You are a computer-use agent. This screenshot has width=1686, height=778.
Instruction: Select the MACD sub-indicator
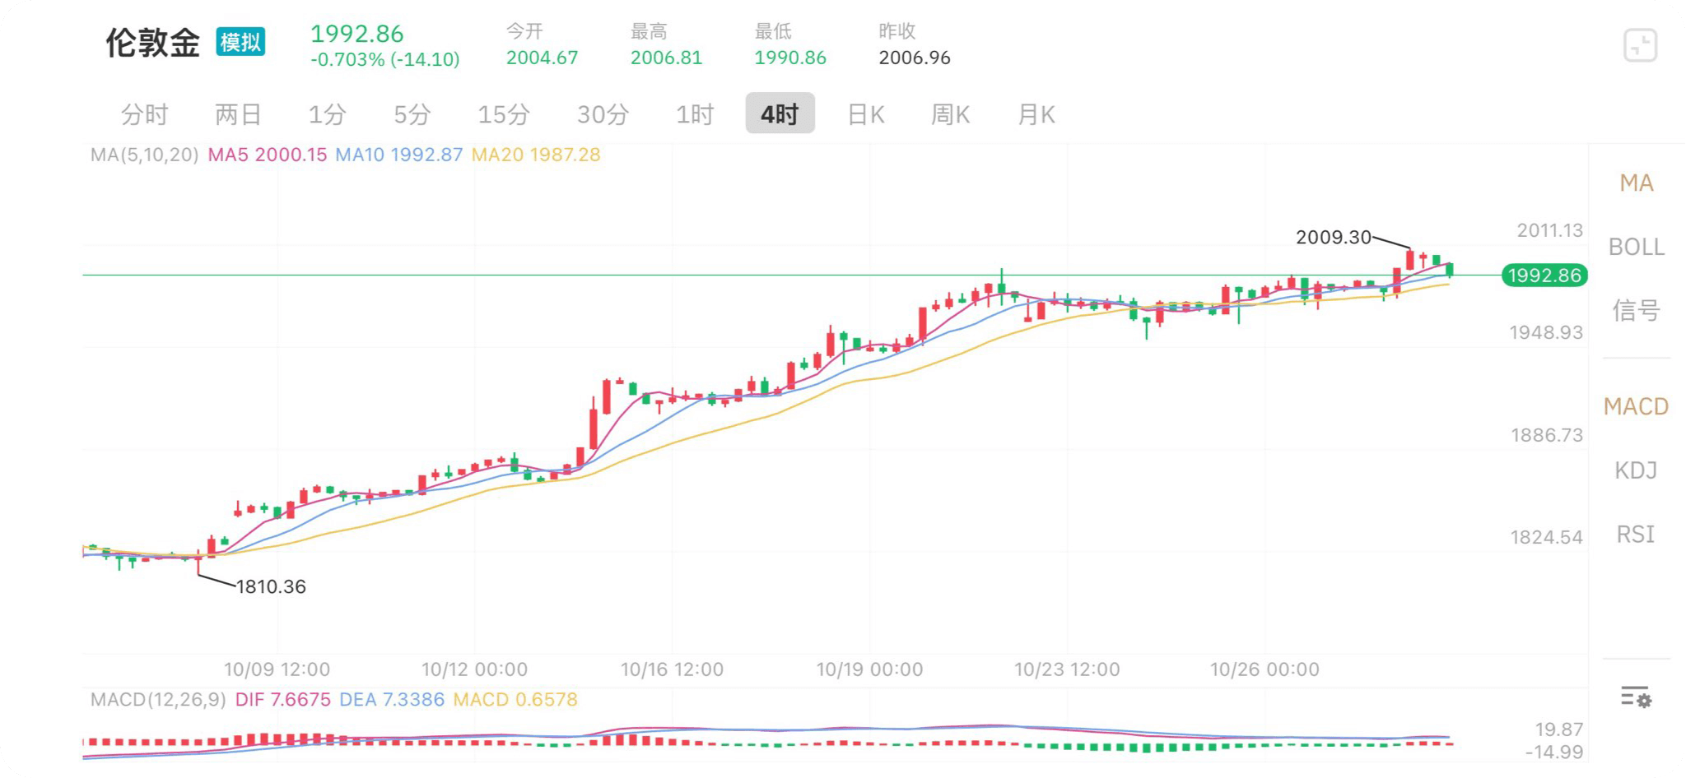(1636, 406)
